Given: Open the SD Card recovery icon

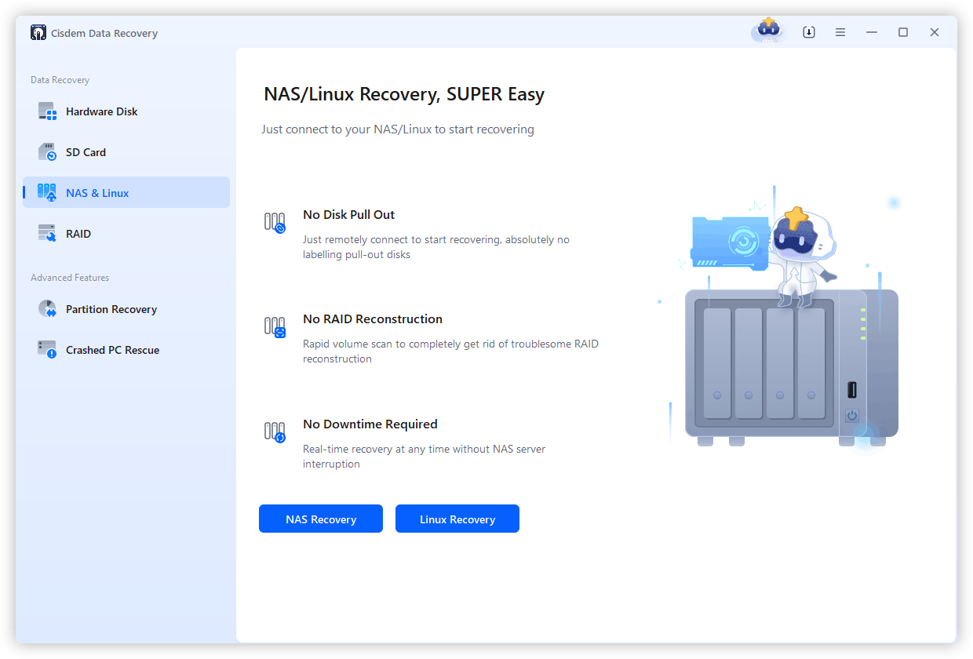Looking at the screenshot, I should (46, 151).
